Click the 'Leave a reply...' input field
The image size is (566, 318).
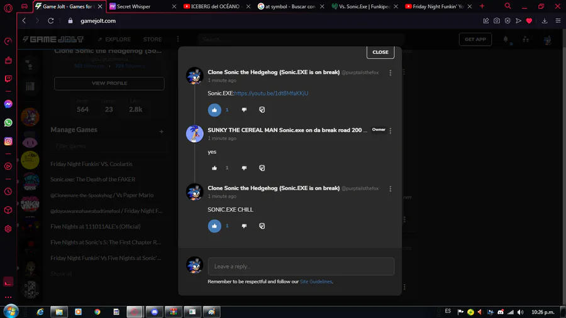click(301, 266)
